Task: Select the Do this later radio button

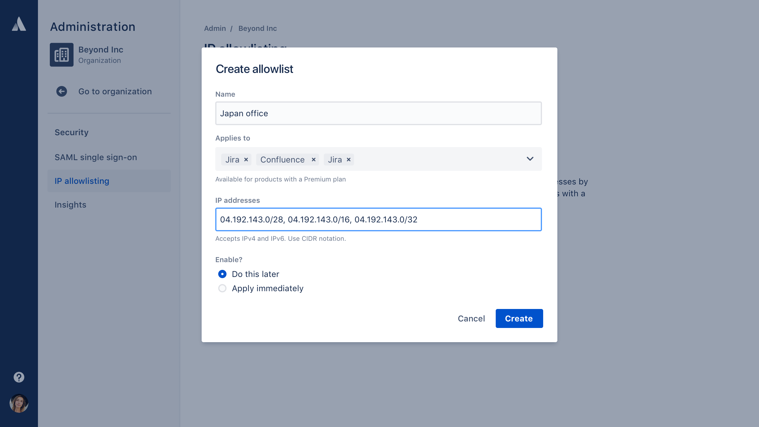Action: [223, 274]
